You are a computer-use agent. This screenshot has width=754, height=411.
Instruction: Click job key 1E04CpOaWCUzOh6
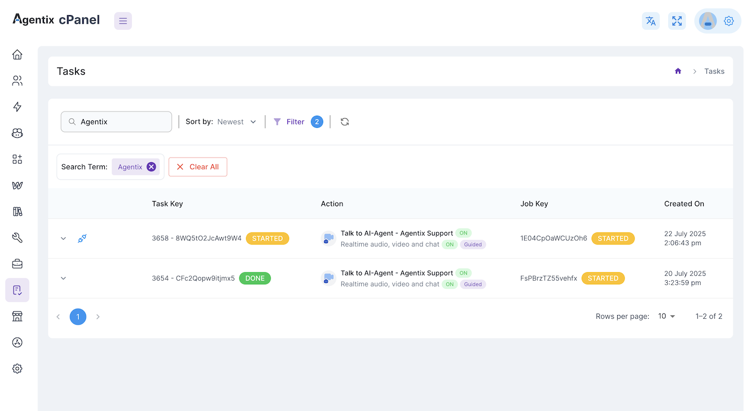coord(554,238)
